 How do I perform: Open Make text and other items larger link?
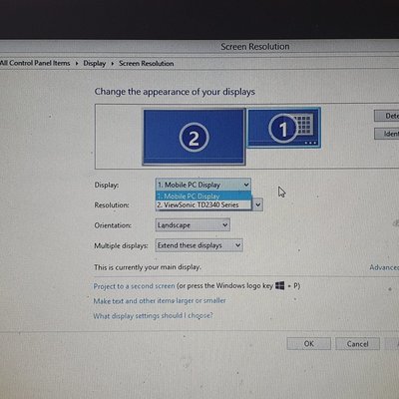160,300
